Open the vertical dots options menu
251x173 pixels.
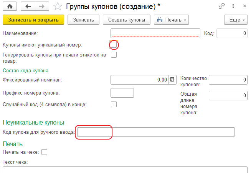click(232, 7)
